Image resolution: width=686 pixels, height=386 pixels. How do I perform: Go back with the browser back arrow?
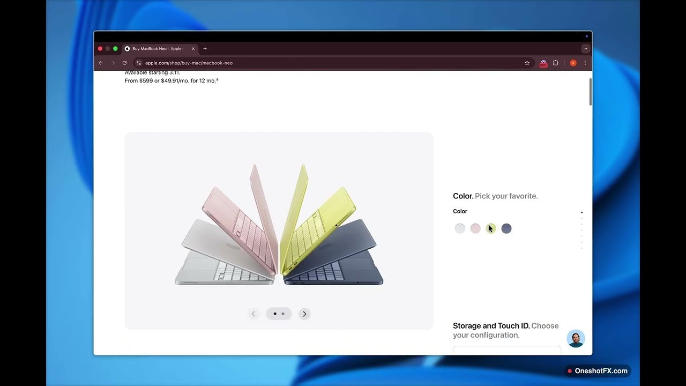(x=101, y=63)
